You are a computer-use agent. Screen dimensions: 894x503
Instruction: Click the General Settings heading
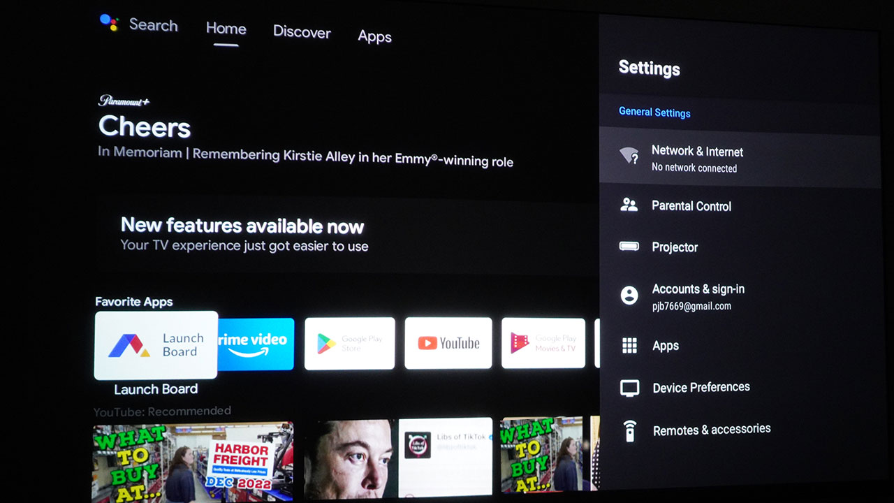(x=654, y=112)
